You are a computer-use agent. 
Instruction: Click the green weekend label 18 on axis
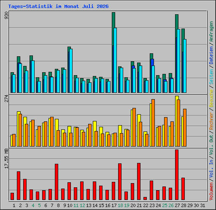tap(120, 205)
